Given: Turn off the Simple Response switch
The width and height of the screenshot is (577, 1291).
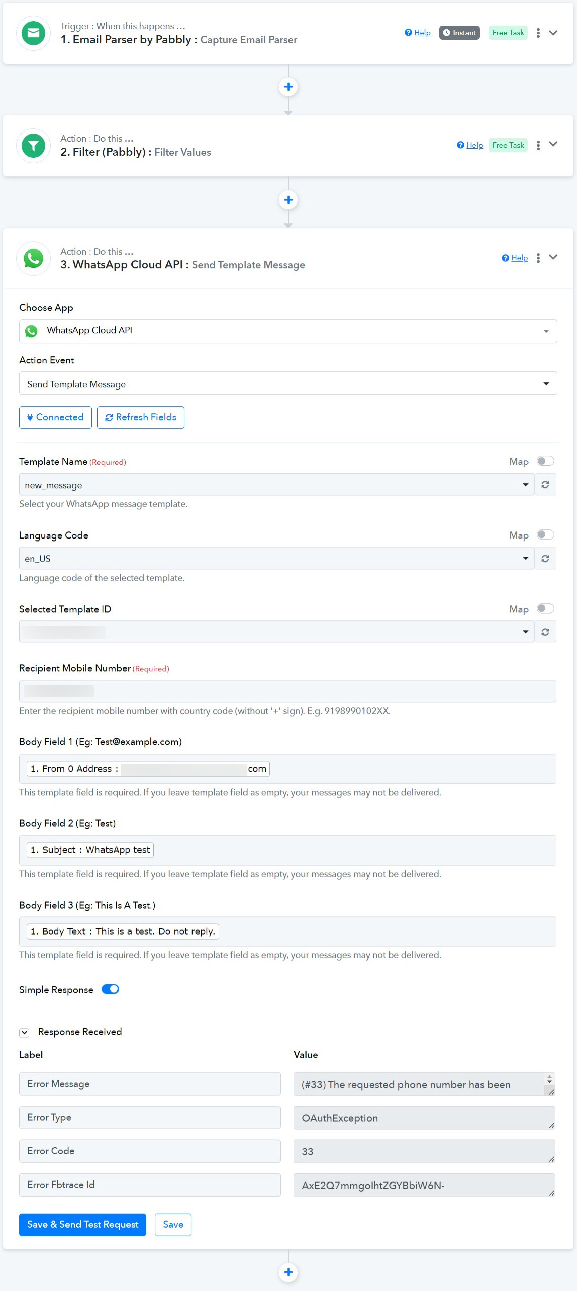Looking at the screenshot, I should (111, 989).
